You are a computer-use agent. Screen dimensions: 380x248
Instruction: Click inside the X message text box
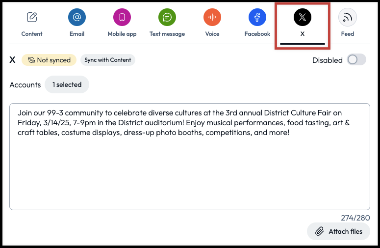189,167
